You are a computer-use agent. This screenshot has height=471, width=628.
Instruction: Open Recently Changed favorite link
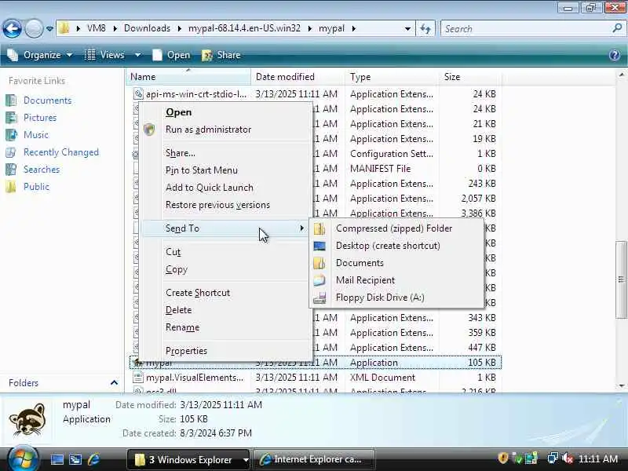click(61, 152)
